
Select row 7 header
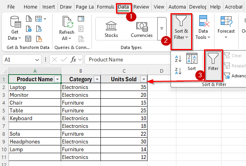pyautogui.click(x=4, y=126)
